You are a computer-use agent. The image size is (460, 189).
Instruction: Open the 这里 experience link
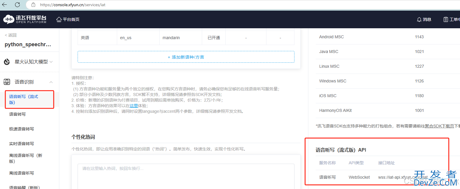pyautogui.click(x=134, y=106)
